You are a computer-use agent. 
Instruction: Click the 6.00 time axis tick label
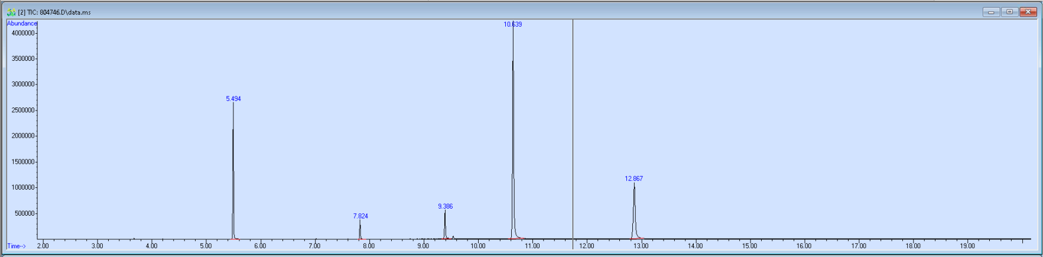[260, 246]
